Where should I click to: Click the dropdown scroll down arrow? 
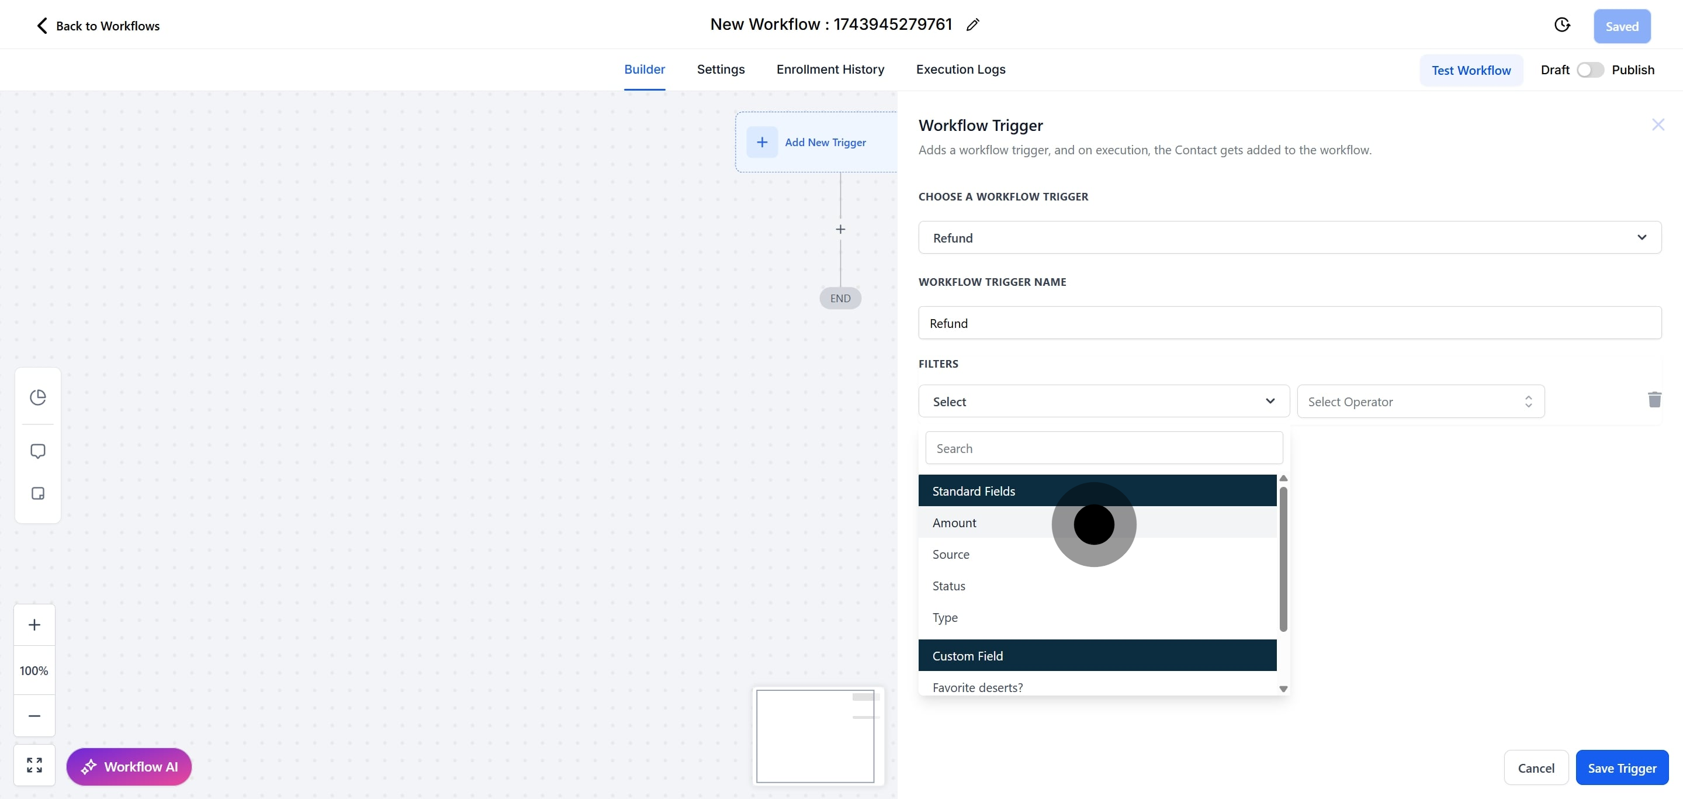point(1283,689)
